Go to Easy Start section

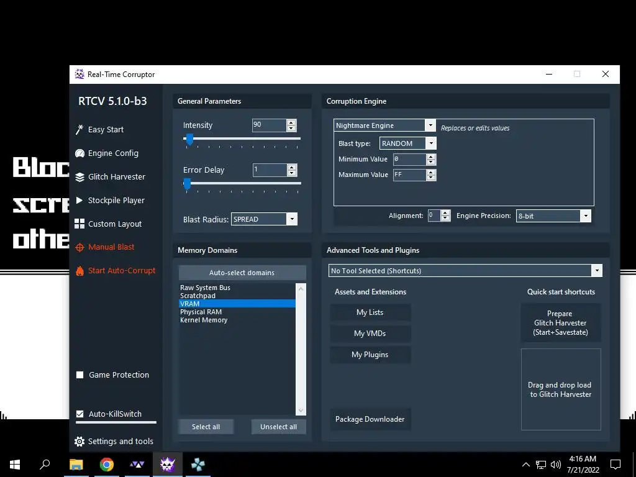(106, 130)
